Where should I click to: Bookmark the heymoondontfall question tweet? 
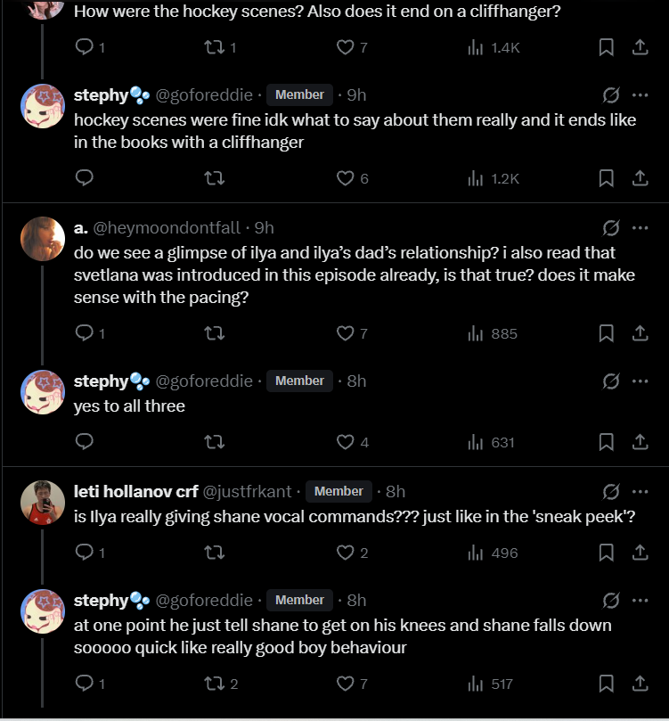[606, 333]
